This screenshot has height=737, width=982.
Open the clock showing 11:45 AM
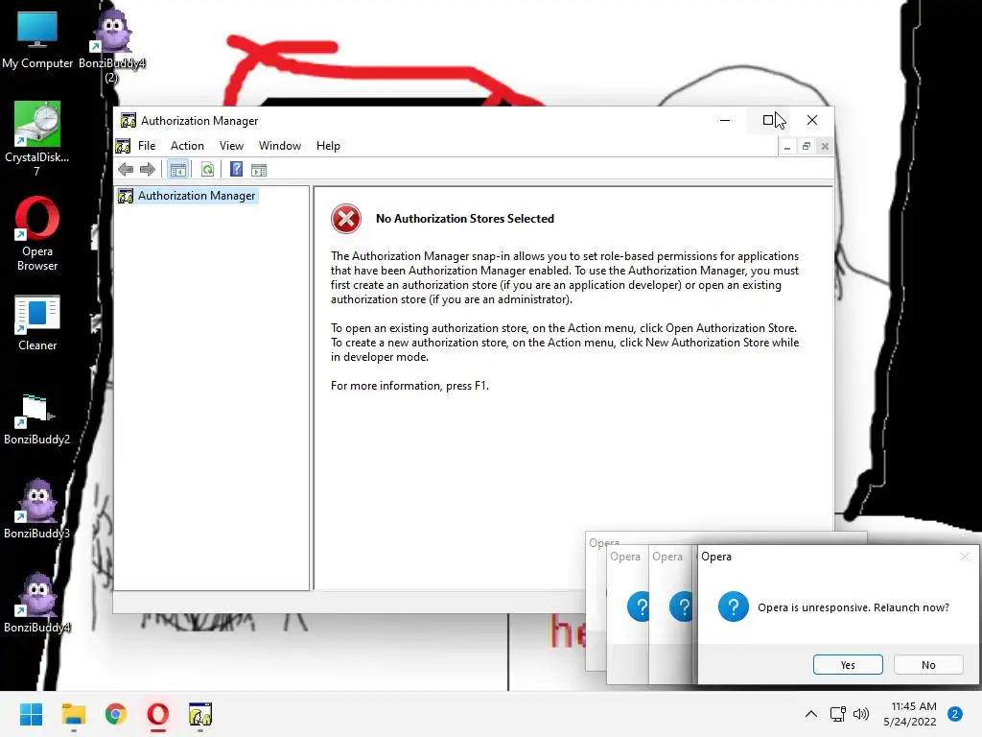click(x=910, y=714)
